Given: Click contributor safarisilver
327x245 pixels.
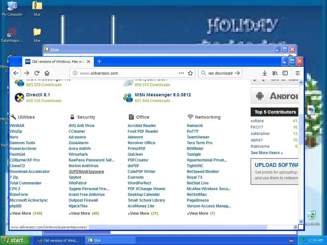Looking at the screenshot, I should 260,134.
